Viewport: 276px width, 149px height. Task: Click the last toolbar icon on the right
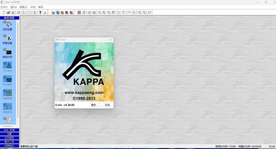[150, 12]
